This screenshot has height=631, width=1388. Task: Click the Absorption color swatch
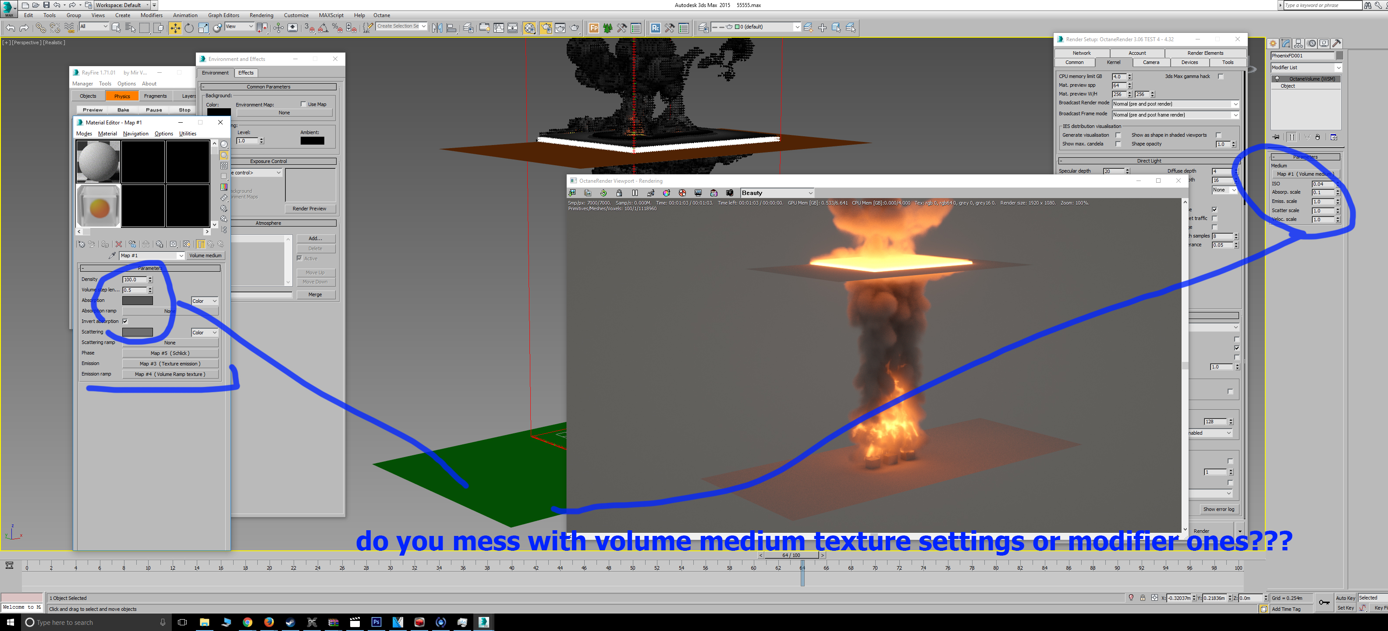138,301
